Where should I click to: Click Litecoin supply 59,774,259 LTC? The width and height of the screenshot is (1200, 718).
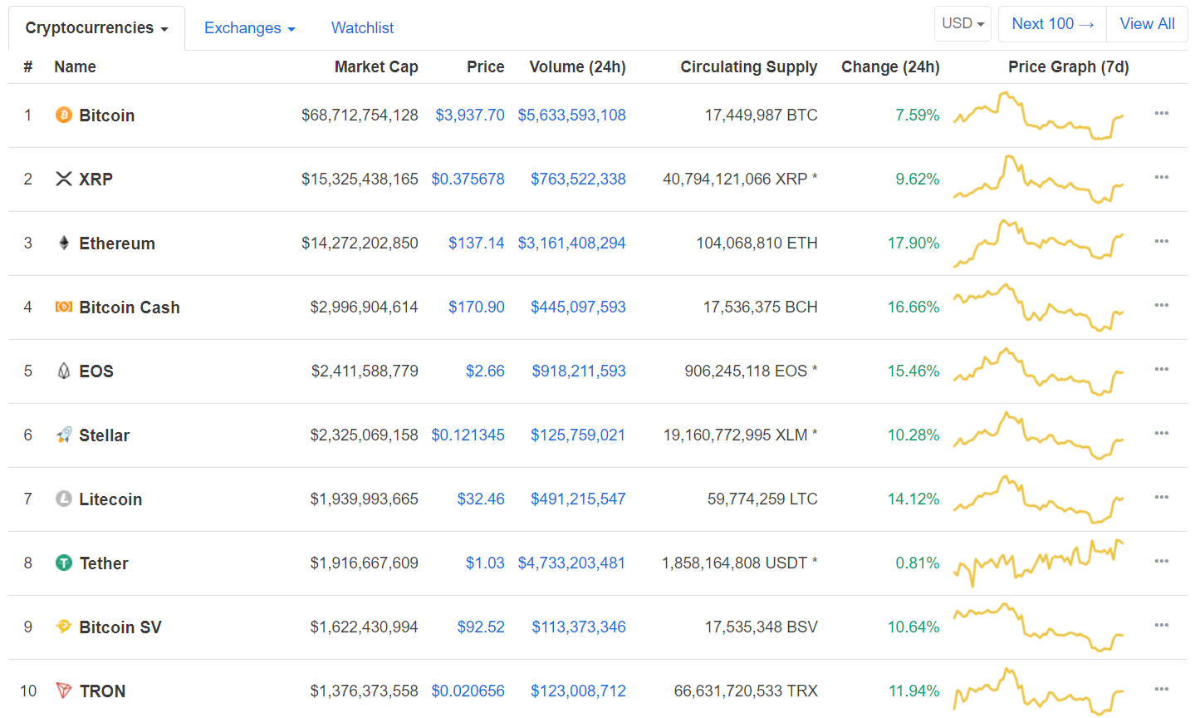pyautogui.click(x=762, y=499)
